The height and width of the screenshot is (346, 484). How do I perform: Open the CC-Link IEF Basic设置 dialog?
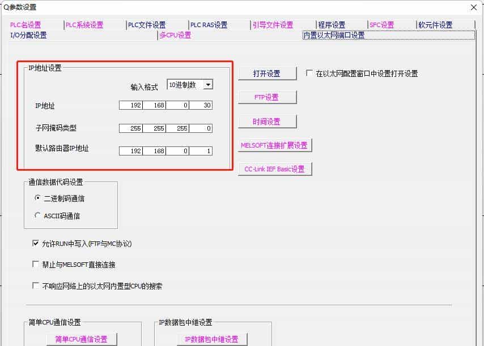[275, 168]
